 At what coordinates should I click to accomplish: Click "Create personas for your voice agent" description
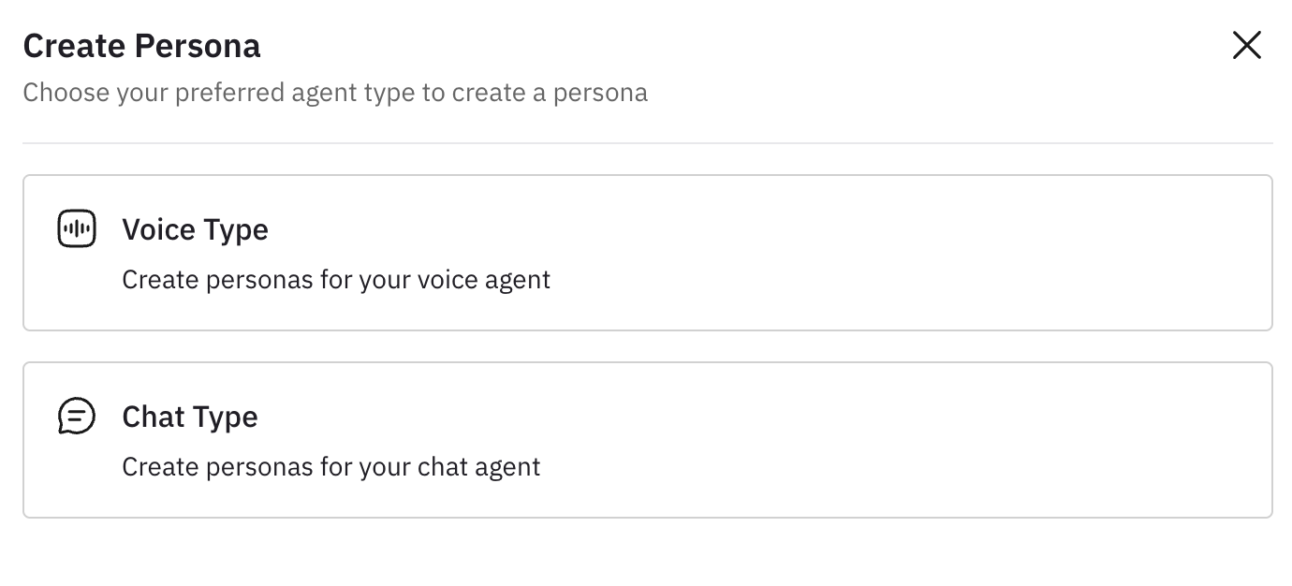point(336,279)
